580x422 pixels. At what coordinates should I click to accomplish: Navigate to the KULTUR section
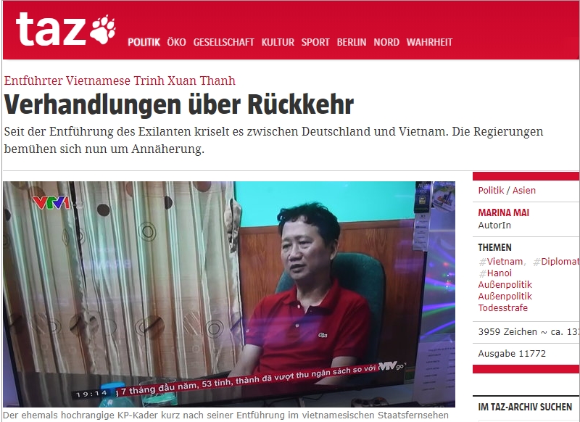pyautogui.click(x=278, y=42)
